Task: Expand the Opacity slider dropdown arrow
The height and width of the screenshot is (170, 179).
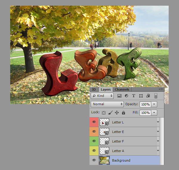Action: [154, 104]
